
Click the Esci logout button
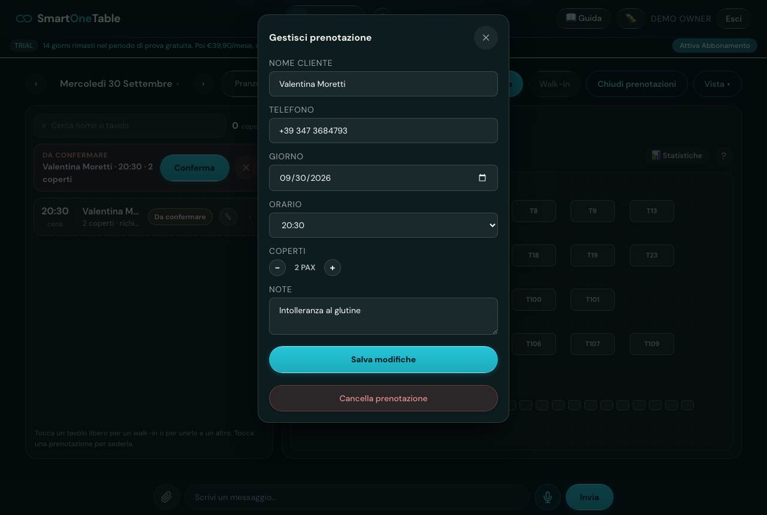(x=733, y=19)
